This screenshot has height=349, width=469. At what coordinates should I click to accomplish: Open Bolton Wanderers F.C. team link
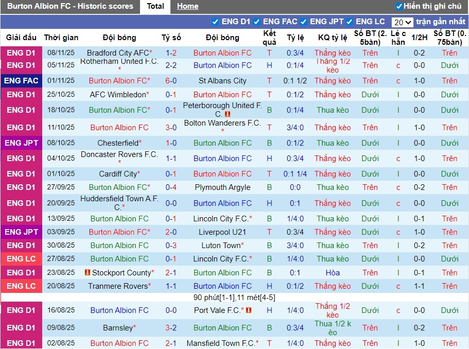pyautogui.click(x=222, y=123)
